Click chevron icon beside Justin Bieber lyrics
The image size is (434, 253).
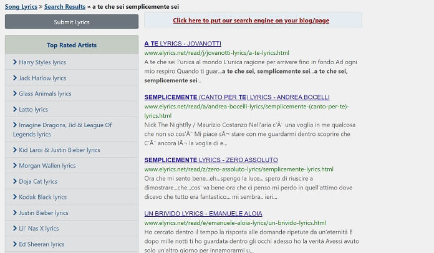[15, 212]
